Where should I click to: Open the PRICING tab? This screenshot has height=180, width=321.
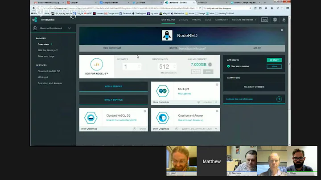point(197,20)
